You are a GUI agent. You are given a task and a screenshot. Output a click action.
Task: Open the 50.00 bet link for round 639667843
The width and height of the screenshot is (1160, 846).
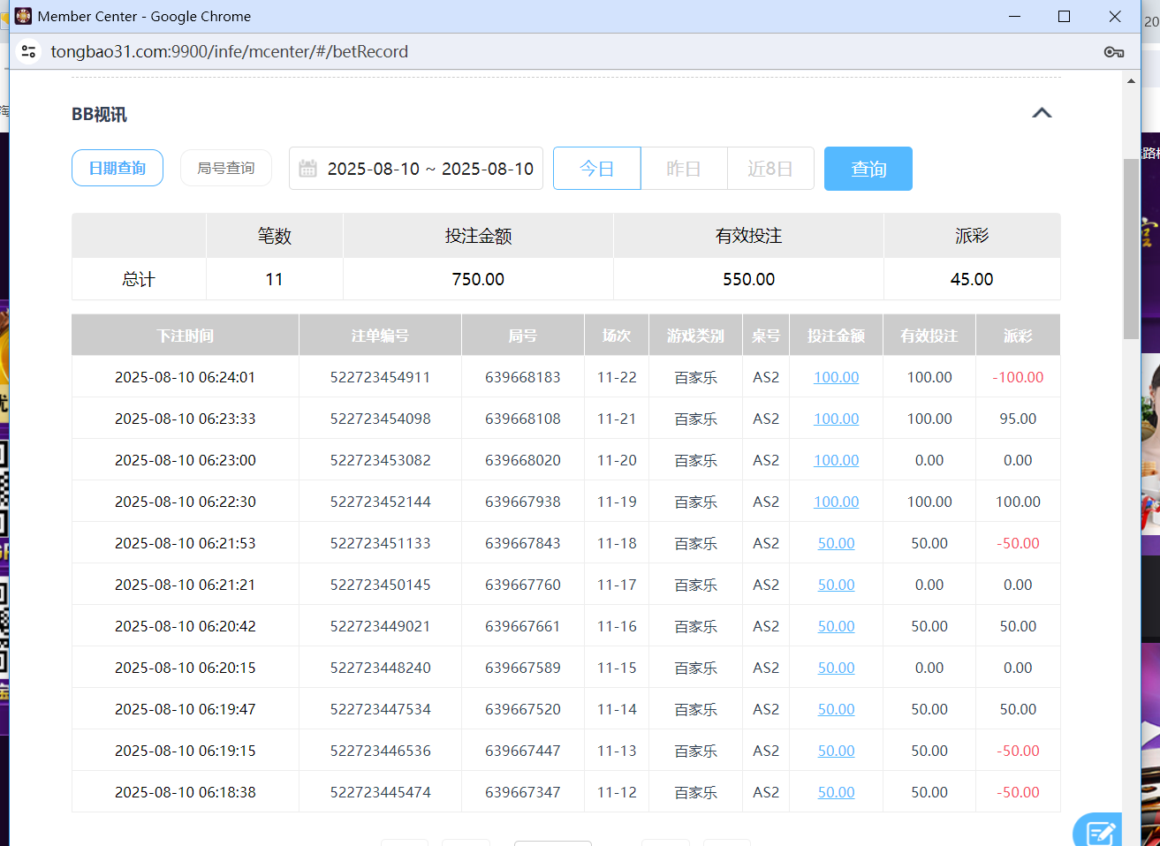point(836,542)
